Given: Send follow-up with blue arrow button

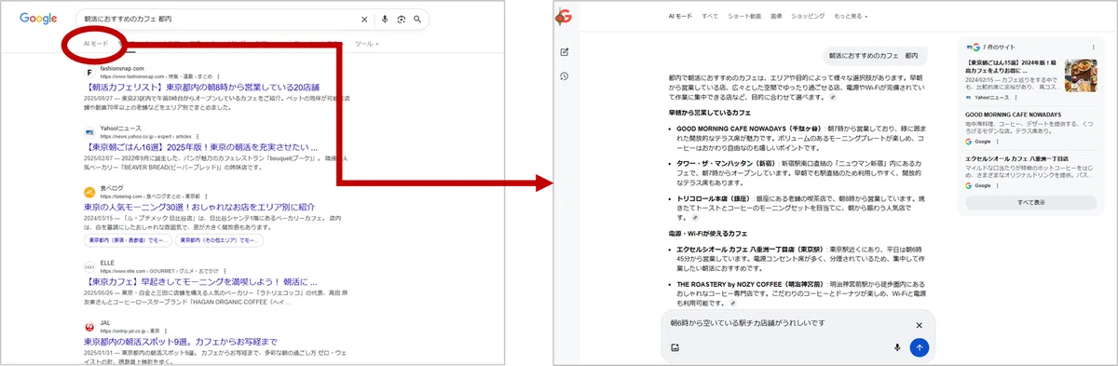Looking at the screenshot, I should pyautogui.click(x=919, y=347).
